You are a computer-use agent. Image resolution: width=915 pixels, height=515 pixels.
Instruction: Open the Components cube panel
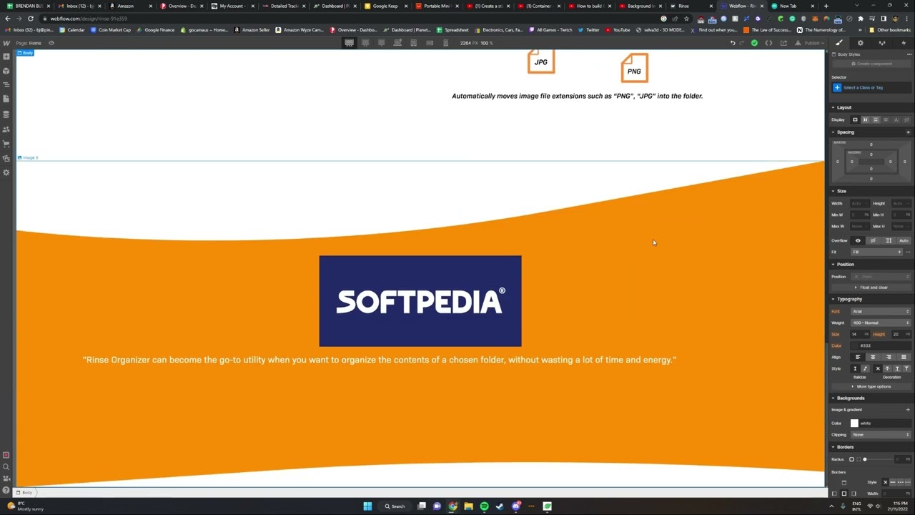(x=6, y=71)
